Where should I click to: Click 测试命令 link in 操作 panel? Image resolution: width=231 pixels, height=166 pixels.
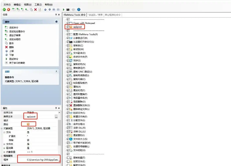tap(14, 59)
